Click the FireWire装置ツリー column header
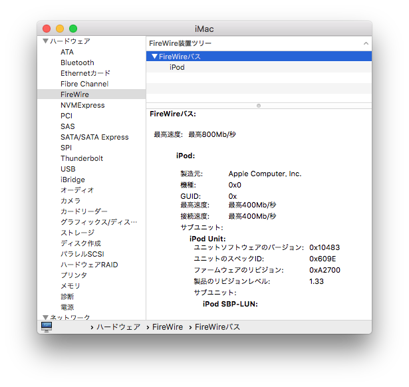Screen dimensions: 409x387 [259, 43]
